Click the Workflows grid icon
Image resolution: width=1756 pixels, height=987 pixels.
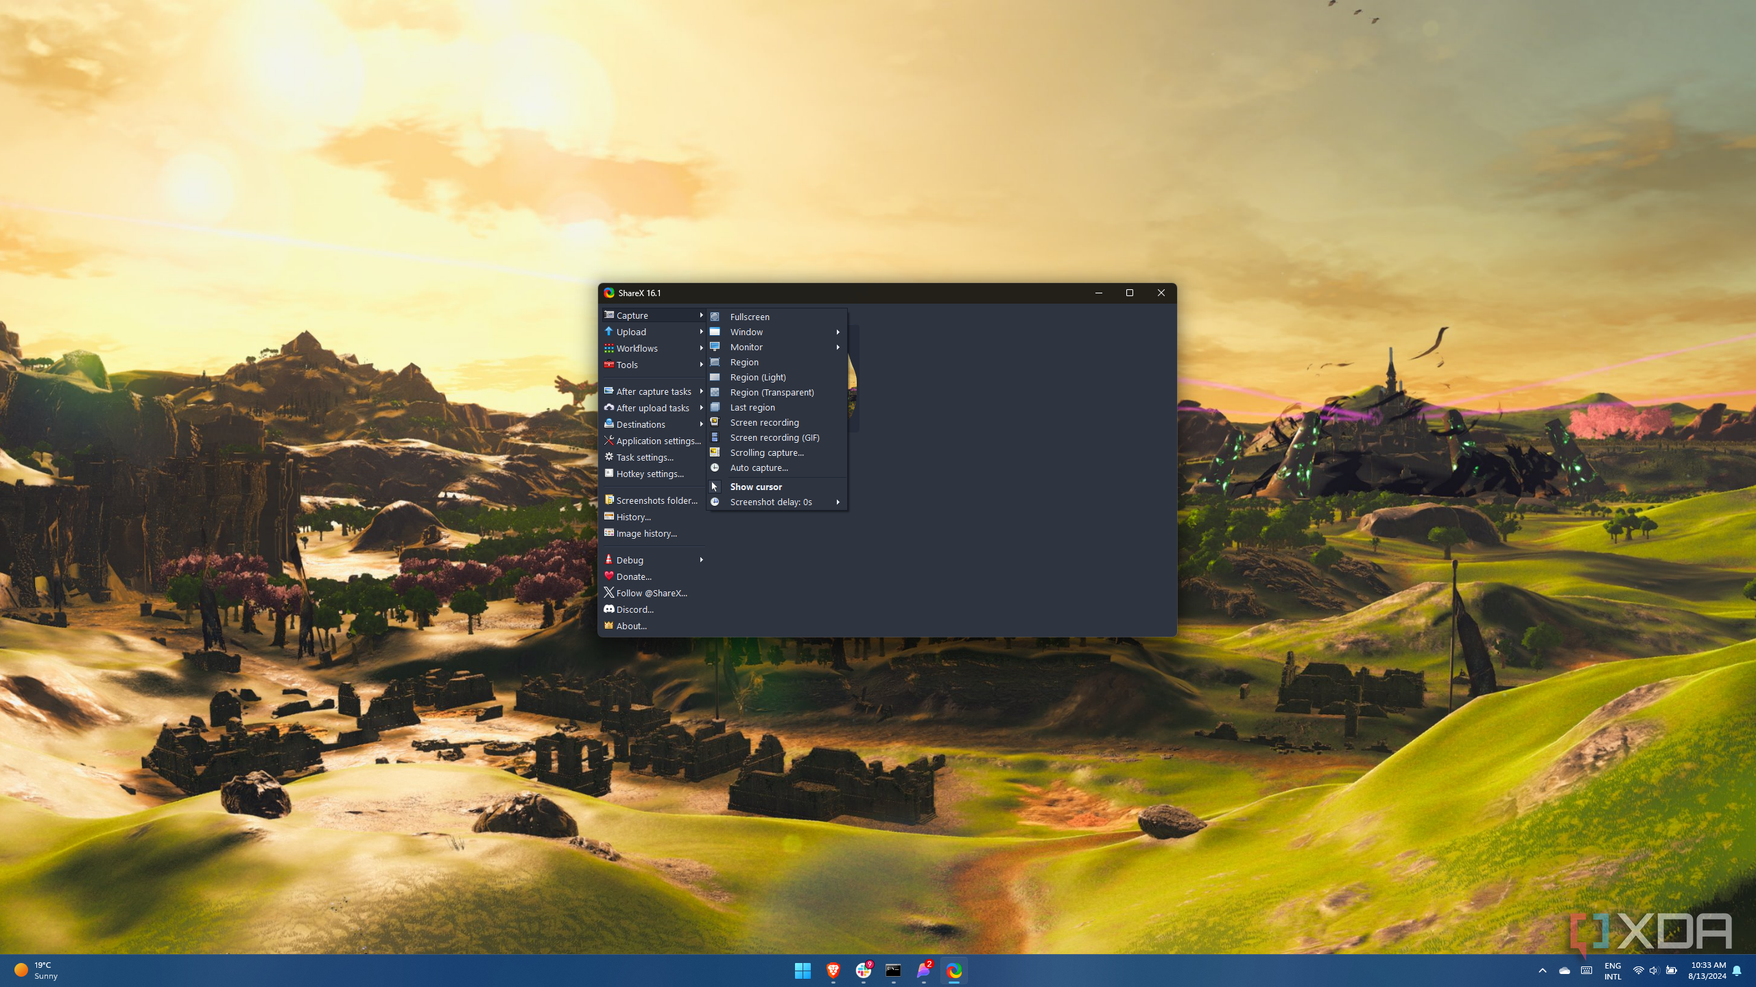pos(608,348)
